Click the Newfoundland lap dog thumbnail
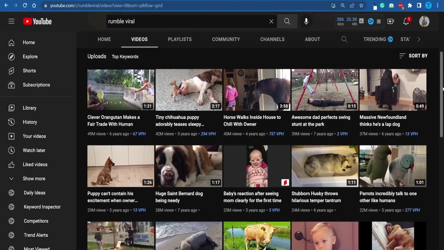This screenshot has height=250, width=444. pyautogui.click(x=393, y=90)
